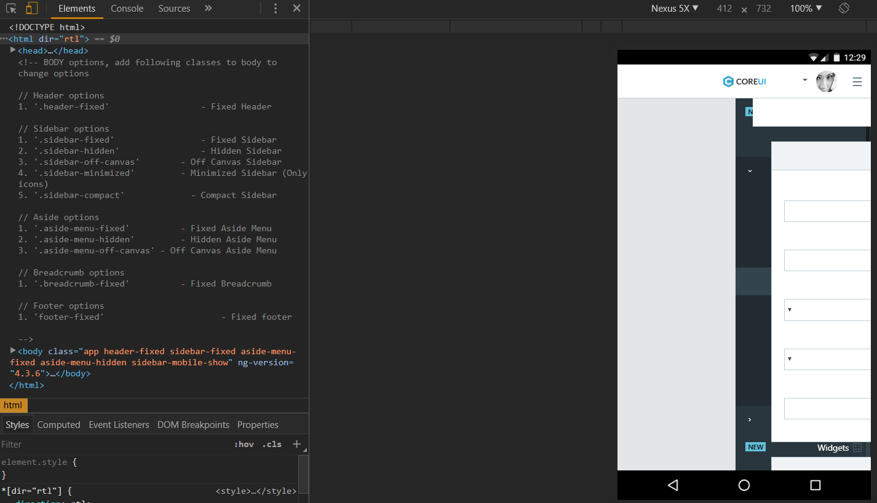
Task: Switch to the Sources tab
Action: point(174,9)
